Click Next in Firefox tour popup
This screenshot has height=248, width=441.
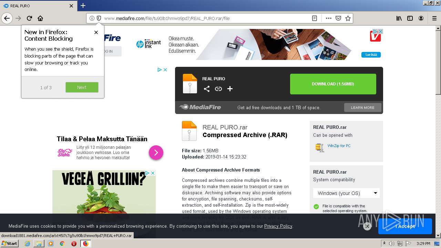(82, 87)
